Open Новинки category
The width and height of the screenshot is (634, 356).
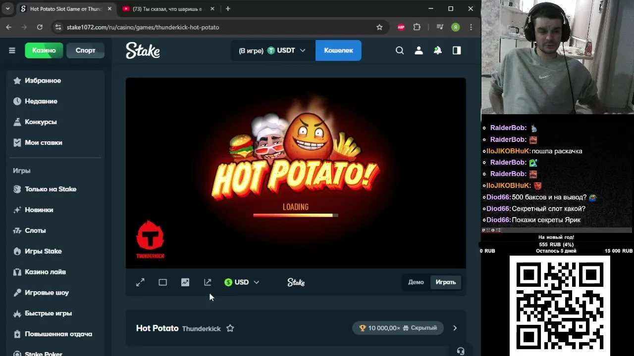coord(55,210)
